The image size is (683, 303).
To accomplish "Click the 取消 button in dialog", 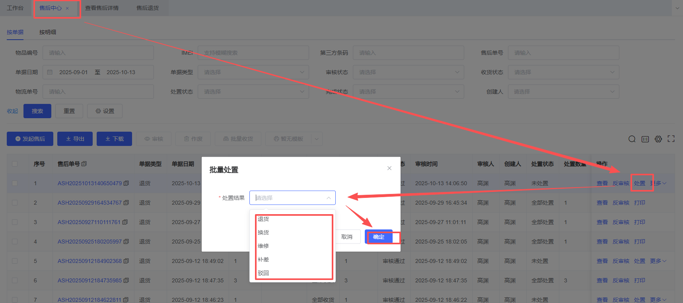I will pyautogui.click(x=347, y=237).
